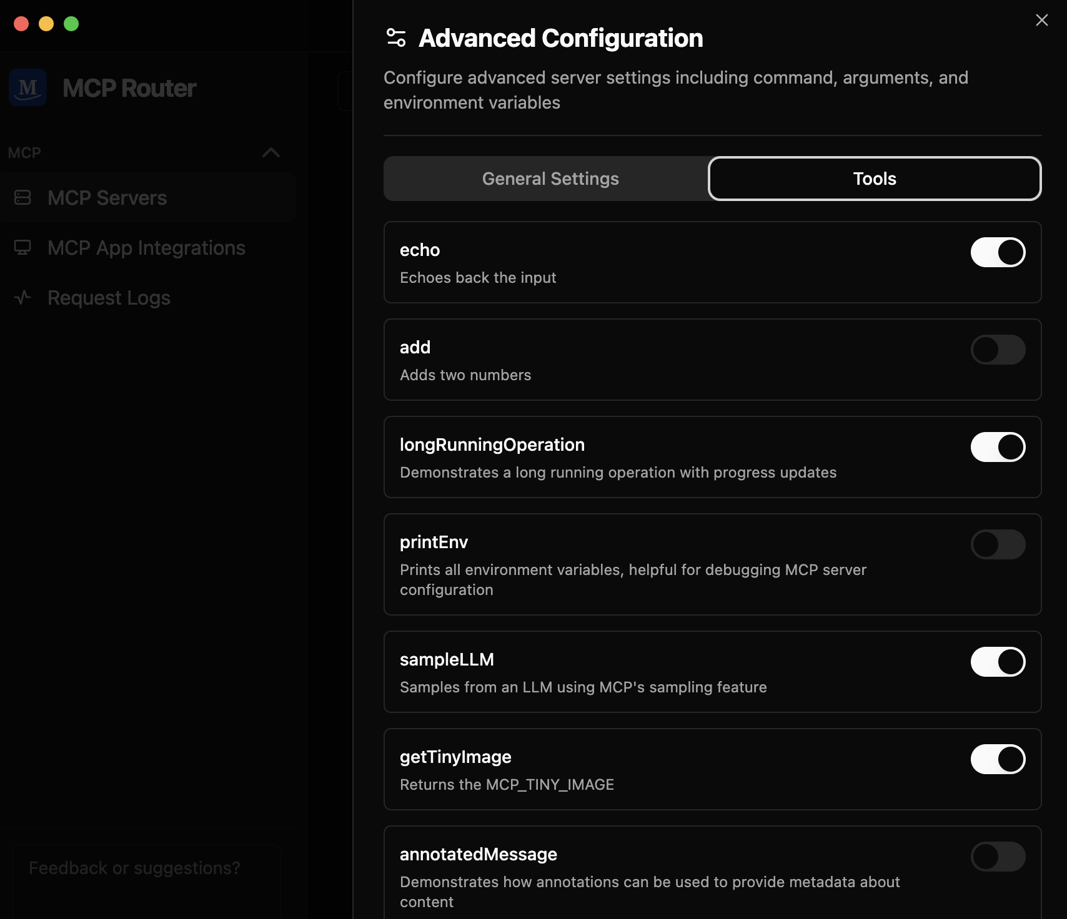Image resolution: width=1067 pixels, height=919 pixels.
Task: Open MCP Servers in the sidebar
Action: pyautogui.click(x=148, y=197)
